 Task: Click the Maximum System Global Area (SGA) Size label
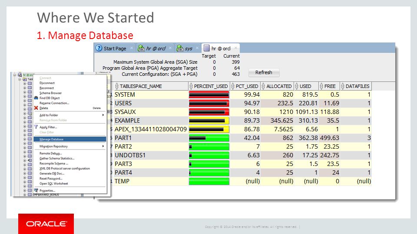[156, 62]
